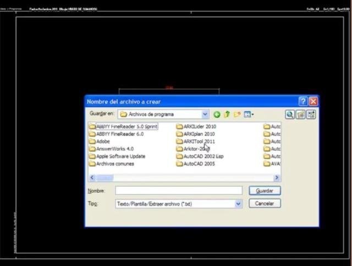Select the Archivos comunes folder
Viewport: 352px width, 266px height.
[x=112, y=164]
